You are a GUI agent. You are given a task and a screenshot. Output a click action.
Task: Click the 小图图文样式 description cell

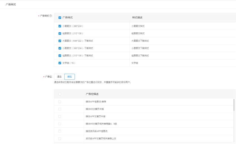[138, 26]
